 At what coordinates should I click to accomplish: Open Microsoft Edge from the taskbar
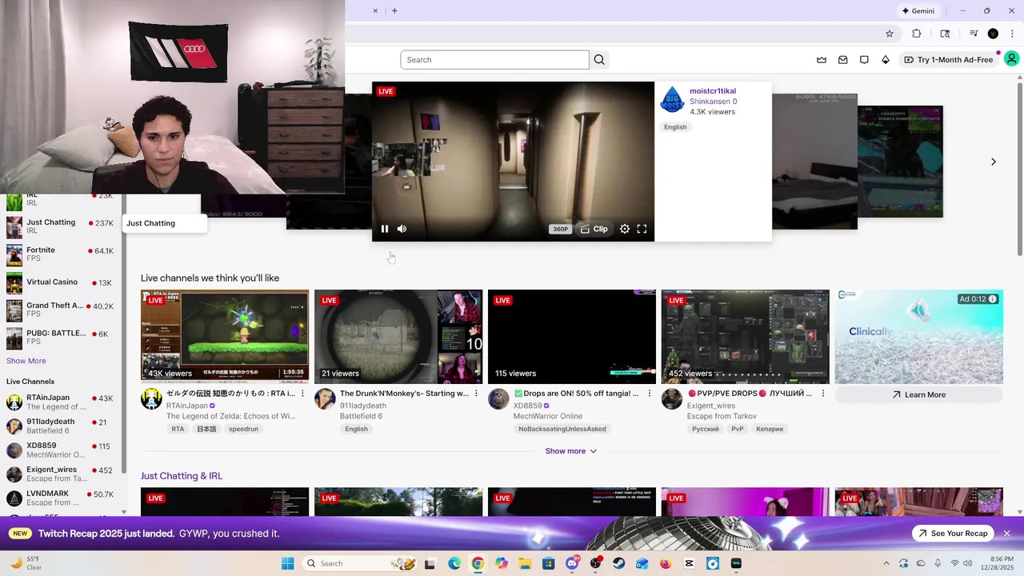(454, 563)
